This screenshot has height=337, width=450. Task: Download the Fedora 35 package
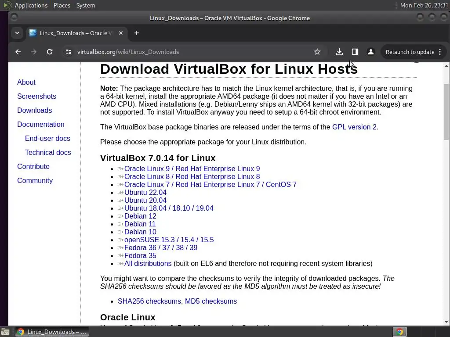click(140, 256)
